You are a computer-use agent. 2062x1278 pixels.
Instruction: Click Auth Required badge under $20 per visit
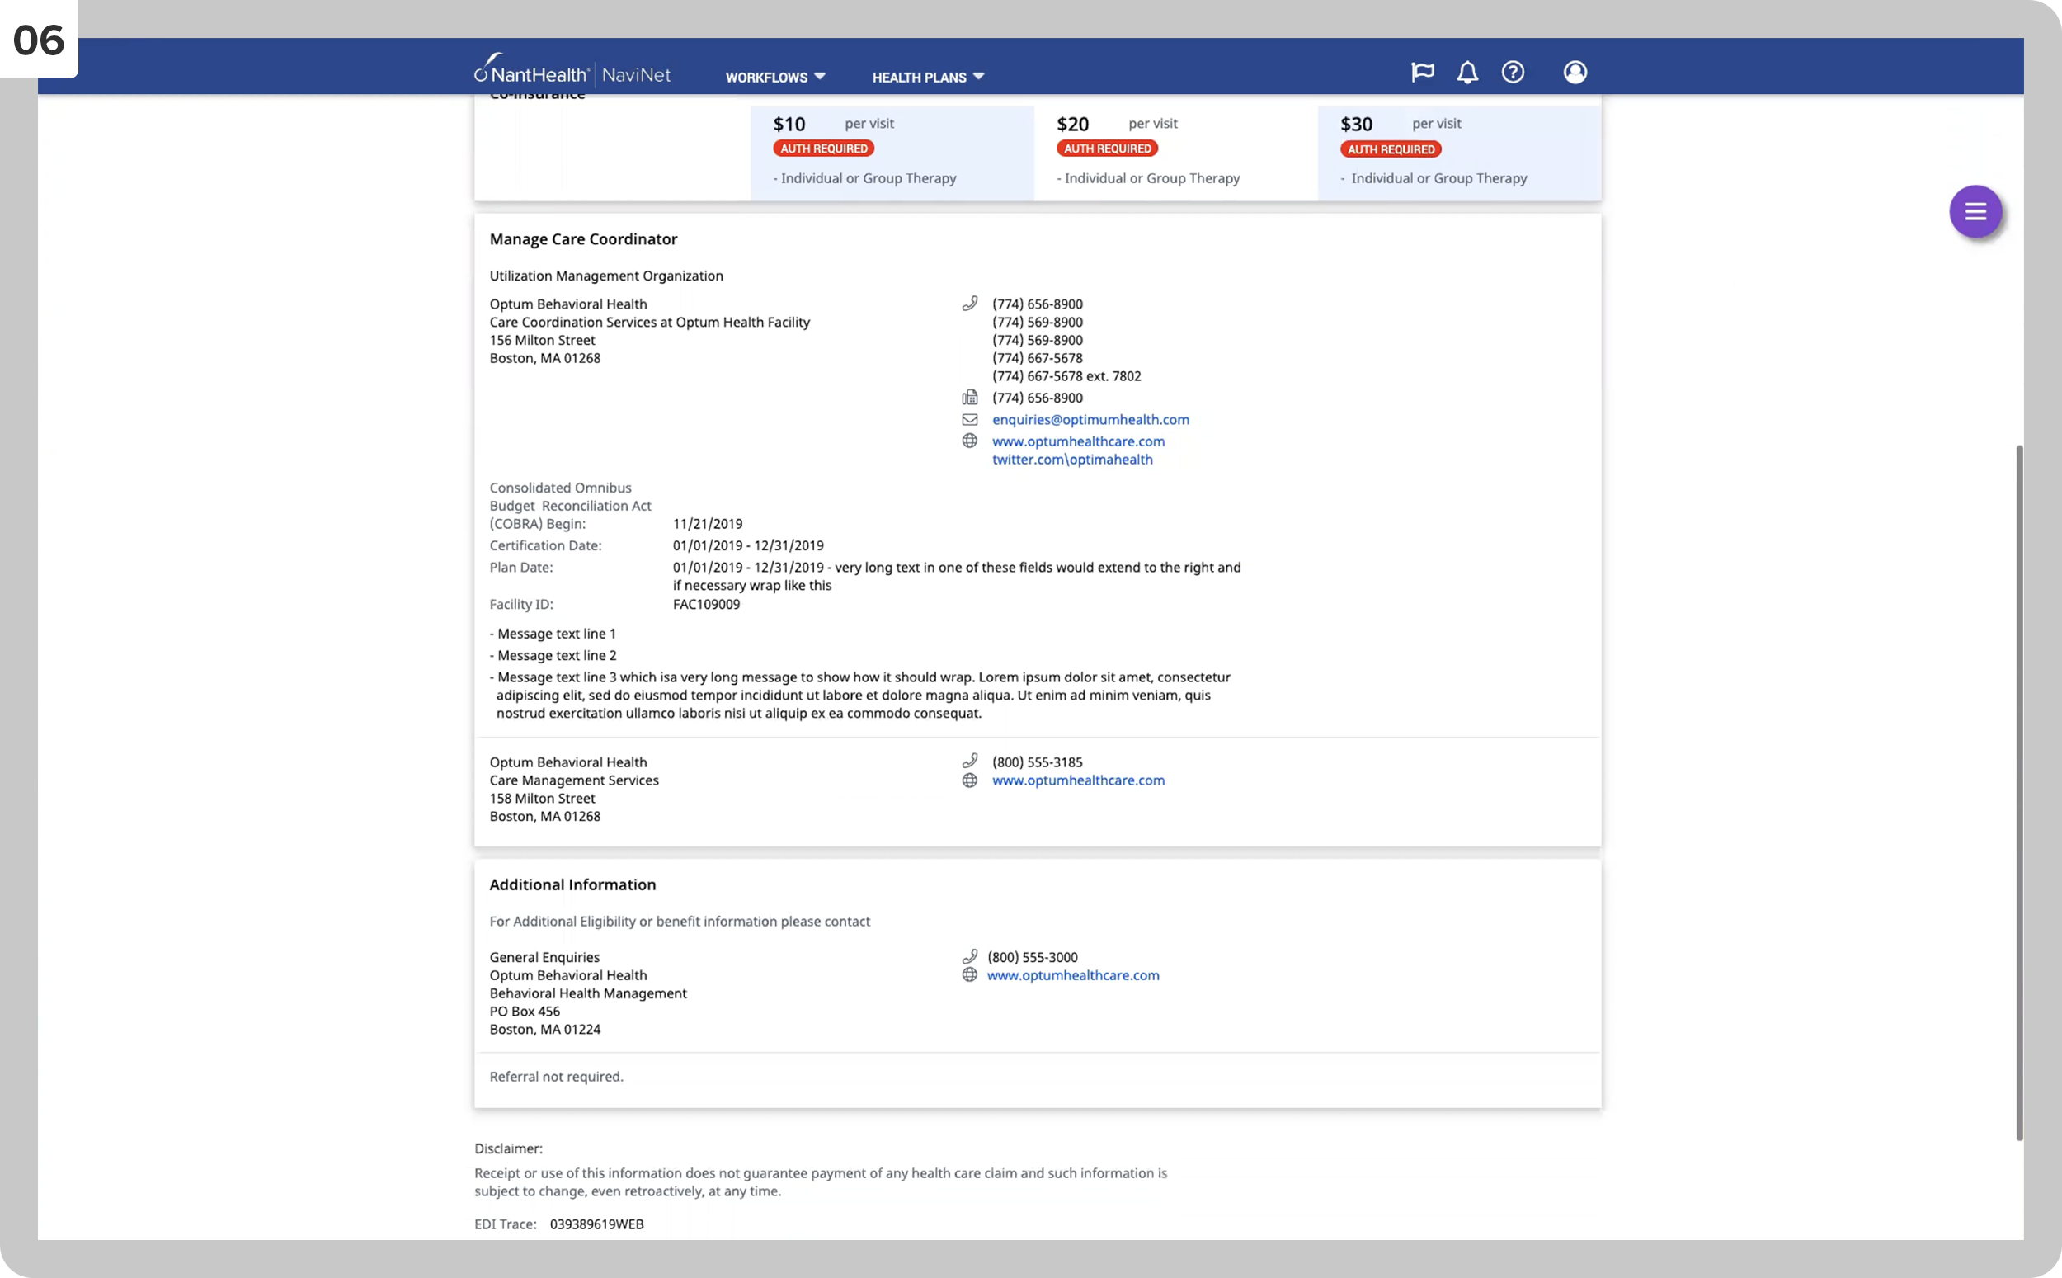pyautogui.click(x=1107, y=149)
